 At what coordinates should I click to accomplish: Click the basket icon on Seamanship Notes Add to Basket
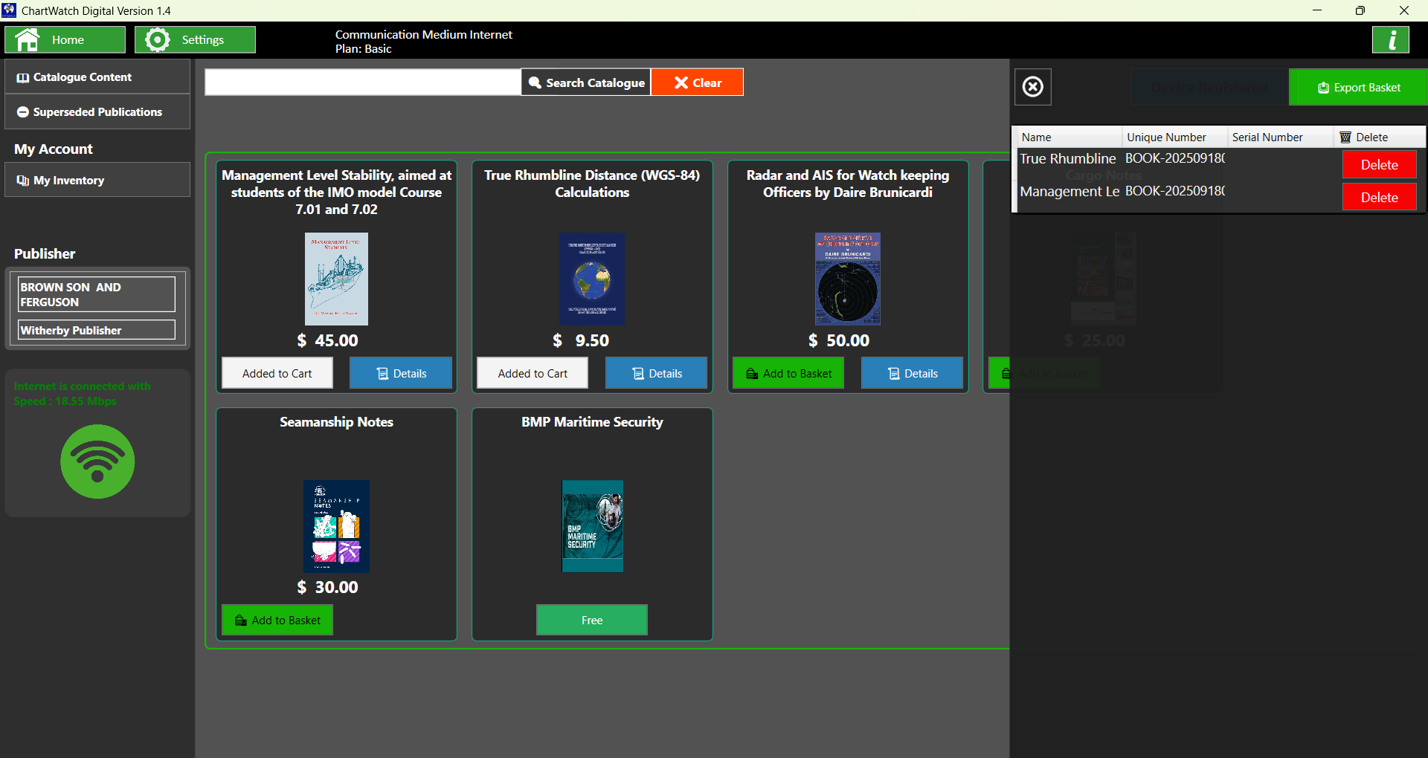pos(239,620)
